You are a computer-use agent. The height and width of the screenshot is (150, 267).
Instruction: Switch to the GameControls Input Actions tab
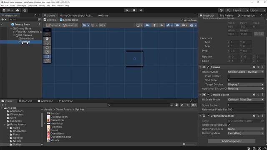[76, 15]
